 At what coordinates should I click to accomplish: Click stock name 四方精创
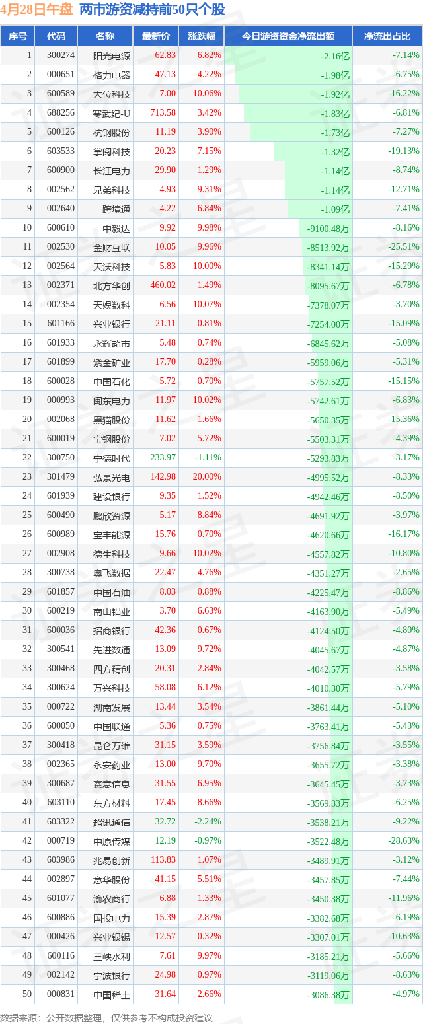pyautogui.click(x=112, y=669)
